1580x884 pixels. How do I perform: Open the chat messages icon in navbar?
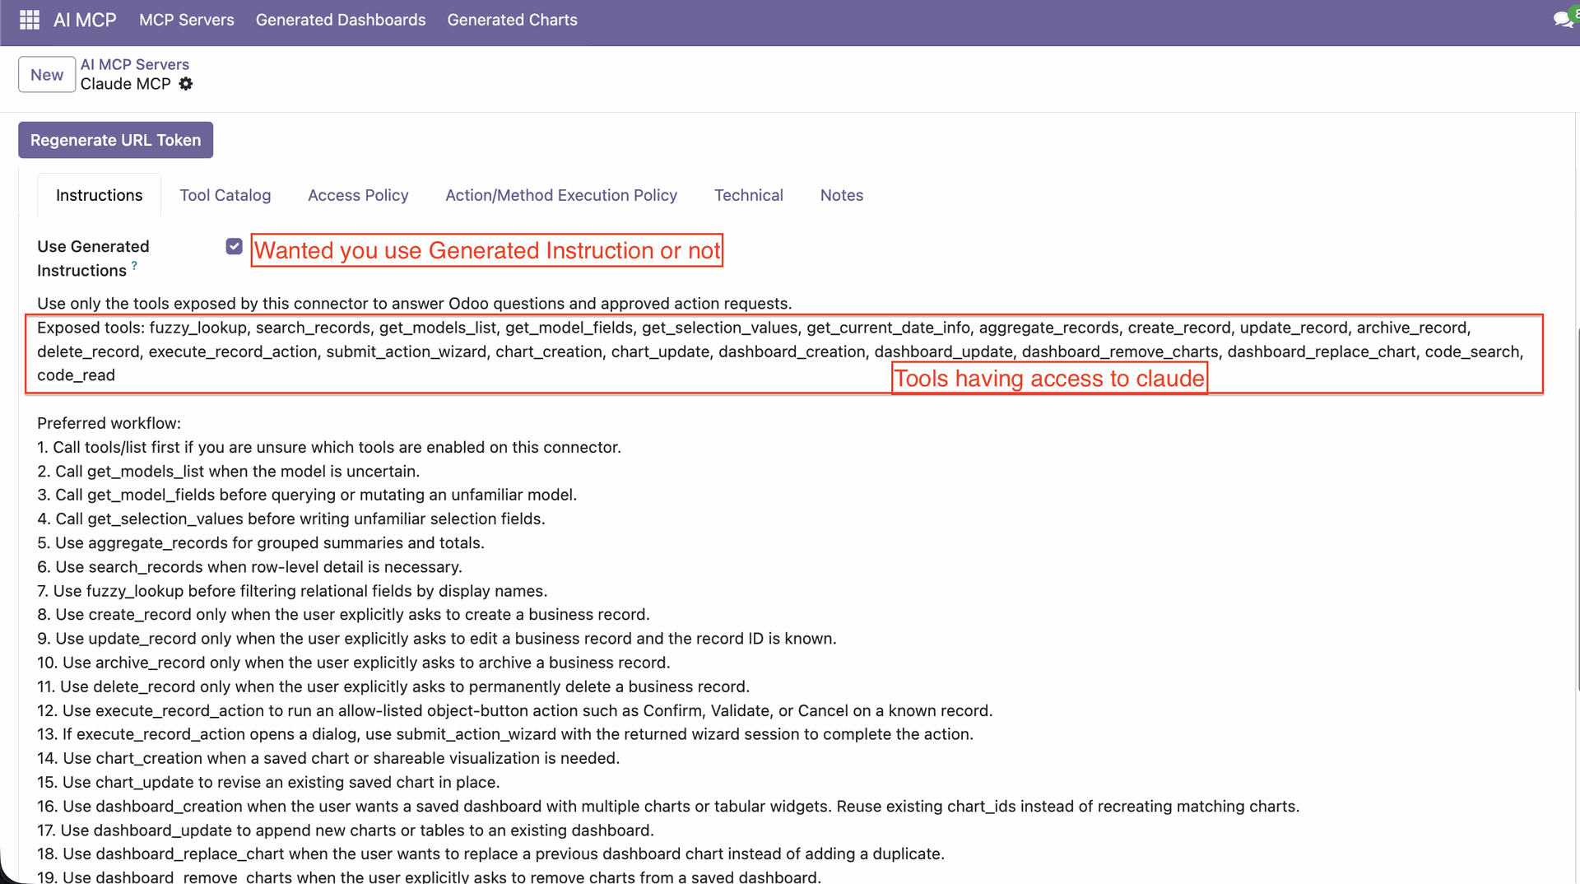pyautogui.click(x=1563, y=20)
